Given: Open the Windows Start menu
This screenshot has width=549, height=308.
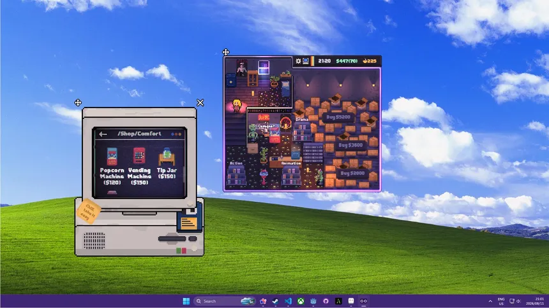Looking at the screenshot, I should click(186, 301).
